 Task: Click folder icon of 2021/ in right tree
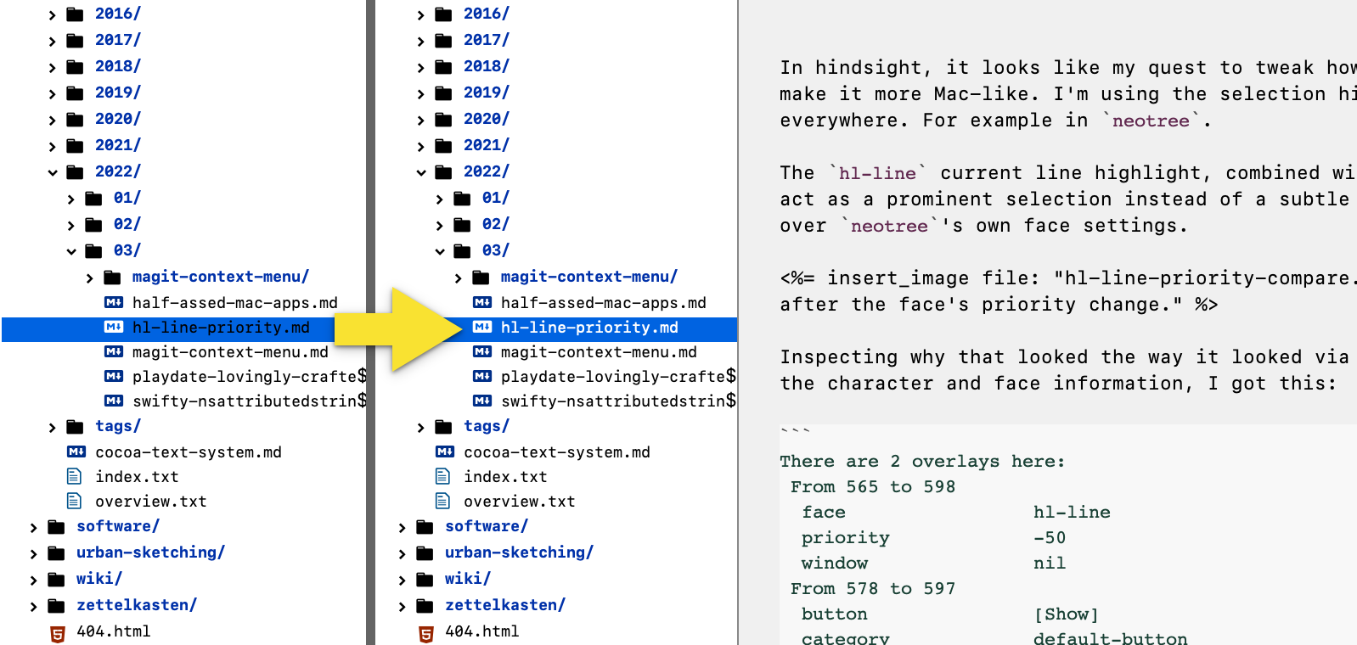[x=443, y=145]
